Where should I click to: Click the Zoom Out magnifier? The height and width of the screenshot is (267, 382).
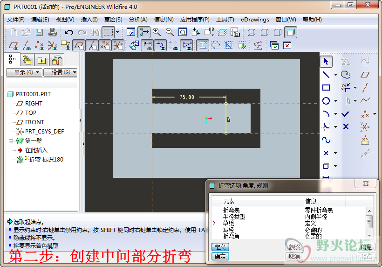pos(170,32)
